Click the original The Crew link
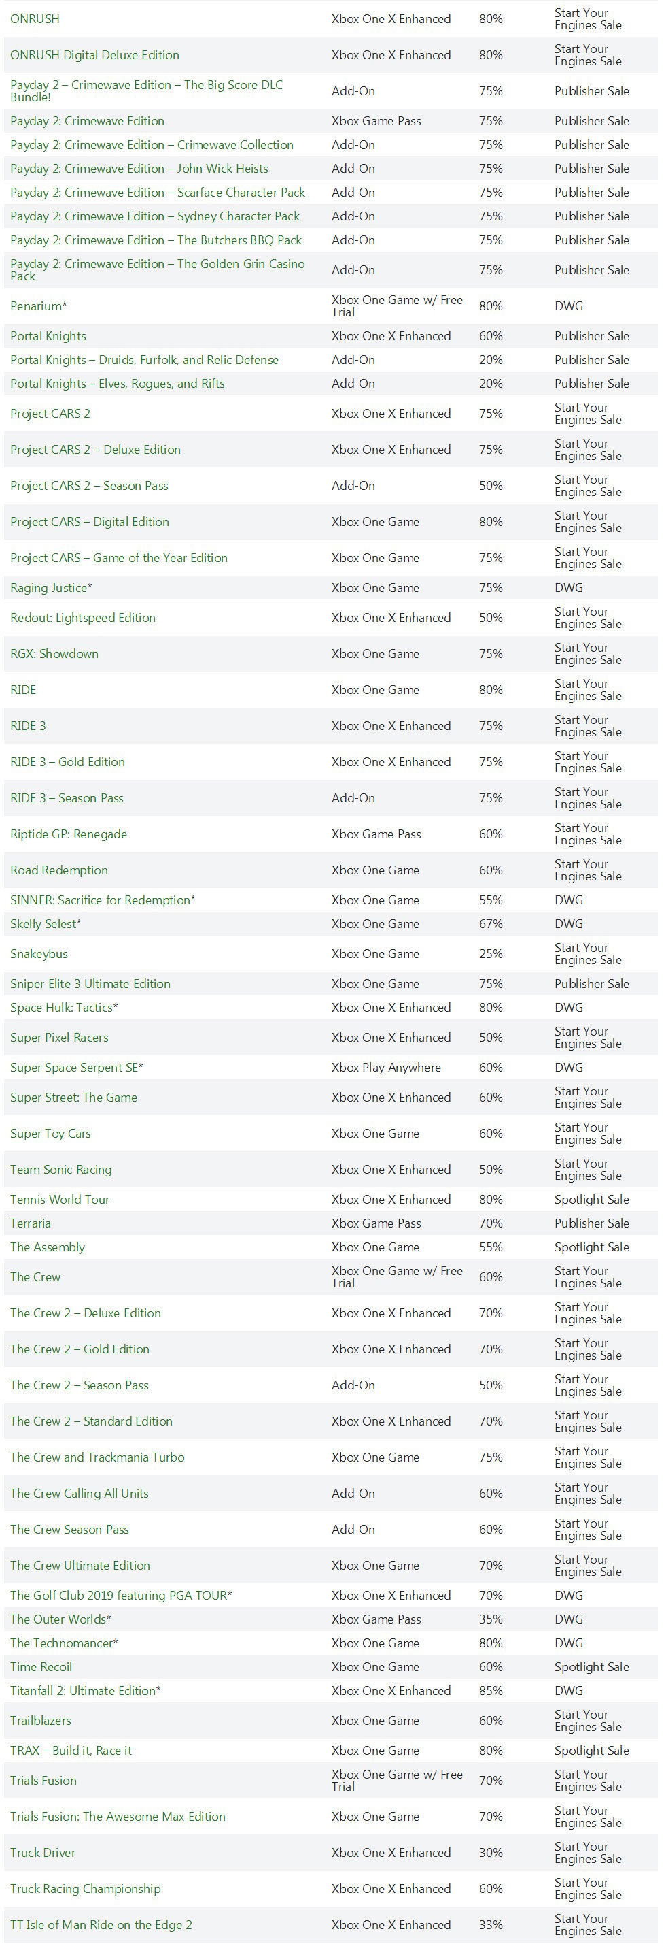Image resolution: width=666 pixels, height=1944 pixels. [35, 1278]
